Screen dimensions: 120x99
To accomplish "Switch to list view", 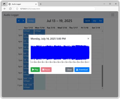I will (101, 21).
